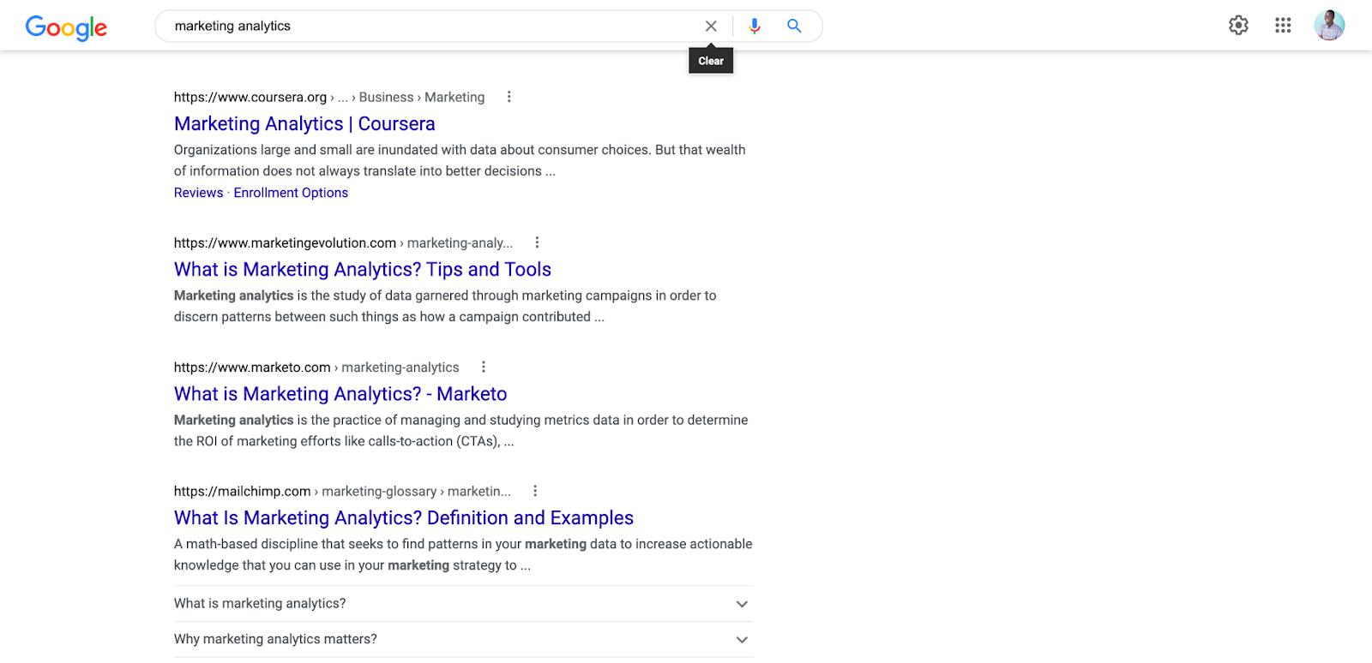Screen dimensions: 1372x663
Task: Open What is Marketing Analytics? Tips and Tools
Action: (x=363, y=270)
